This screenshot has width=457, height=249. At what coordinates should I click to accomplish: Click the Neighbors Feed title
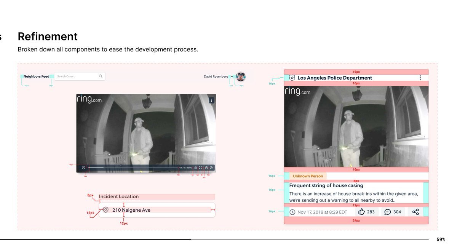(36, 77)
